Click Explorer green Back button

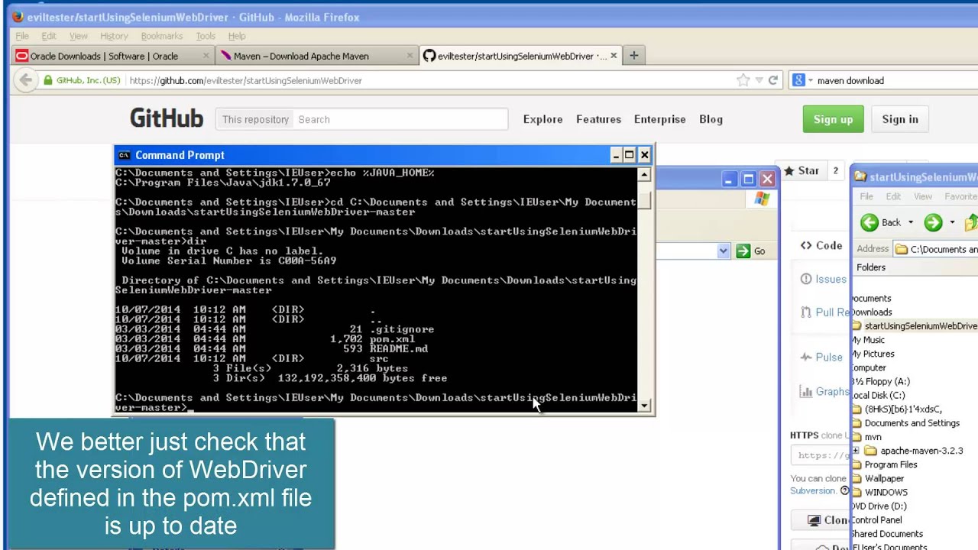click(x=881, y=222)
